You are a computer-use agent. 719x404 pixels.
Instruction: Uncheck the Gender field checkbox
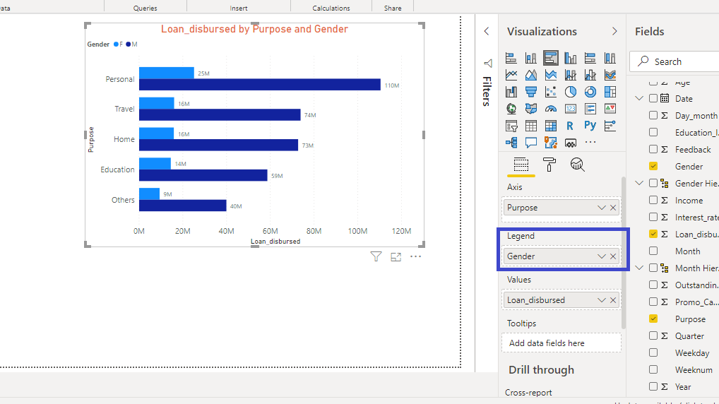point(653,167)
